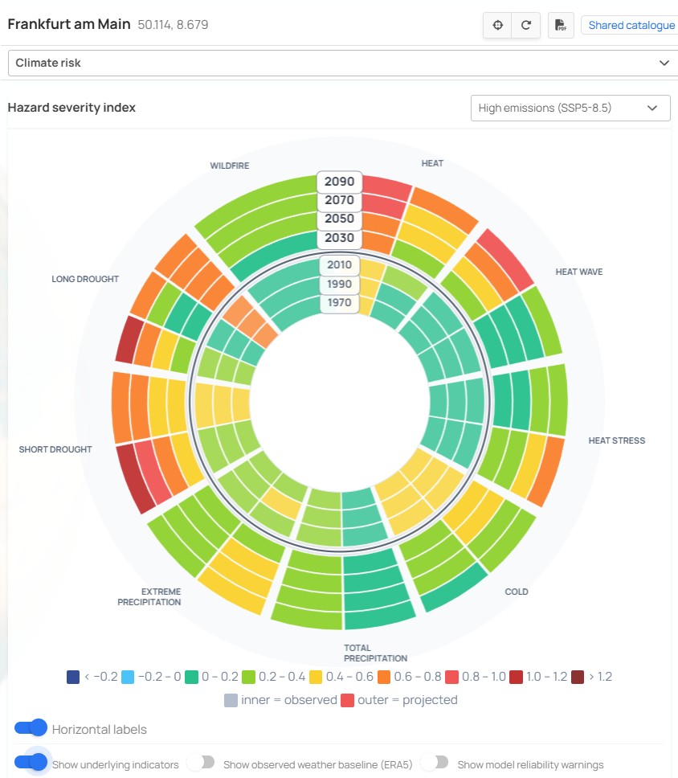
Task: Open the High emissions (SSP5-8.5) scenario dropdown
Action: [570, 108]
